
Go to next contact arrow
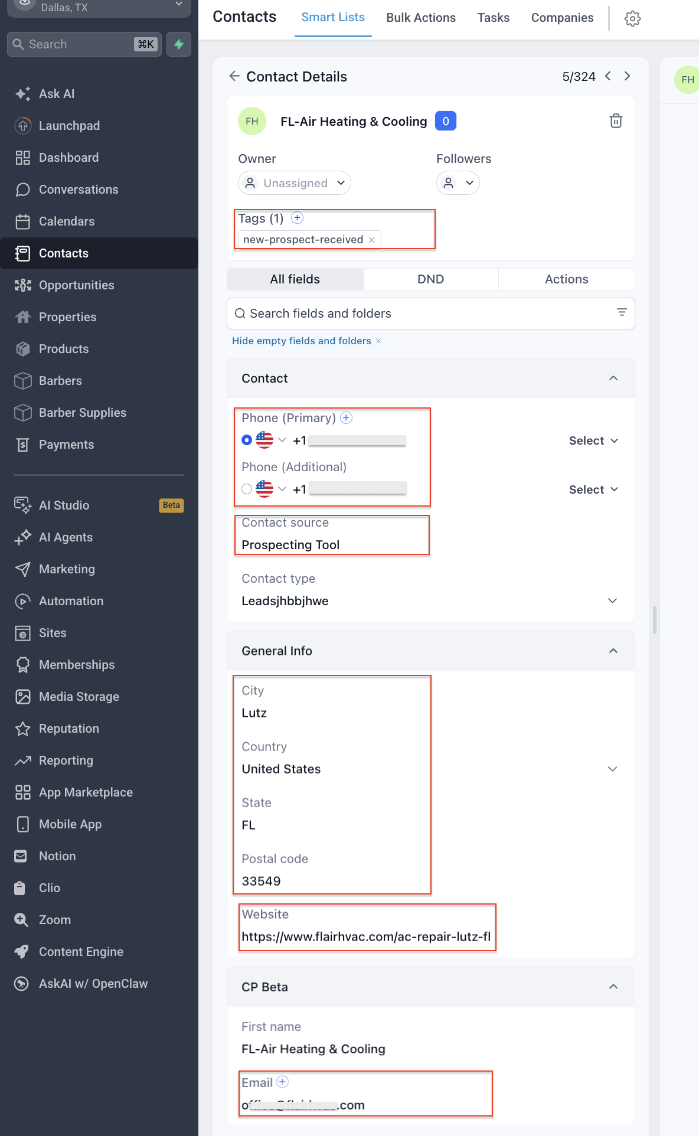pos(627,76)
